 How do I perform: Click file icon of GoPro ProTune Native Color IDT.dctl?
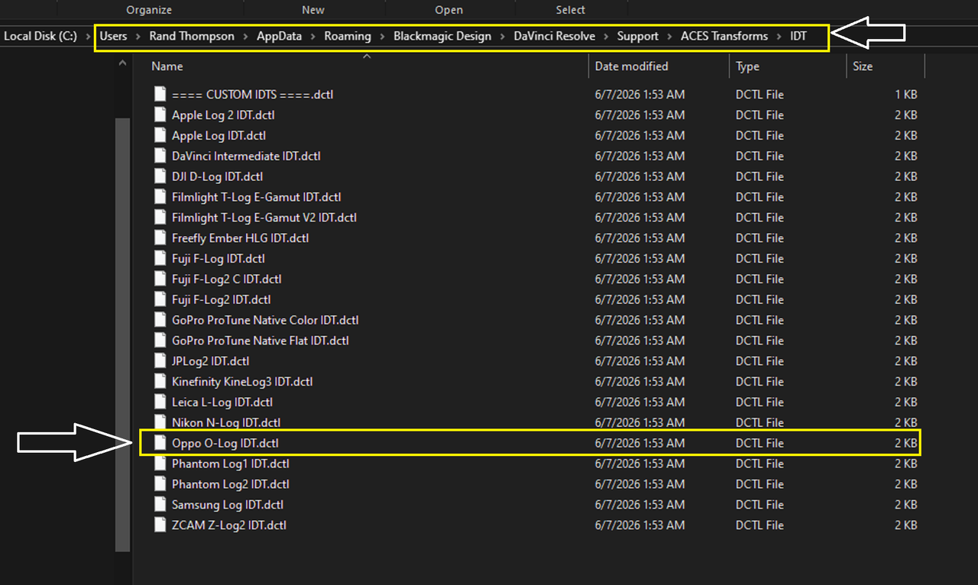click(x=160, y=320)
